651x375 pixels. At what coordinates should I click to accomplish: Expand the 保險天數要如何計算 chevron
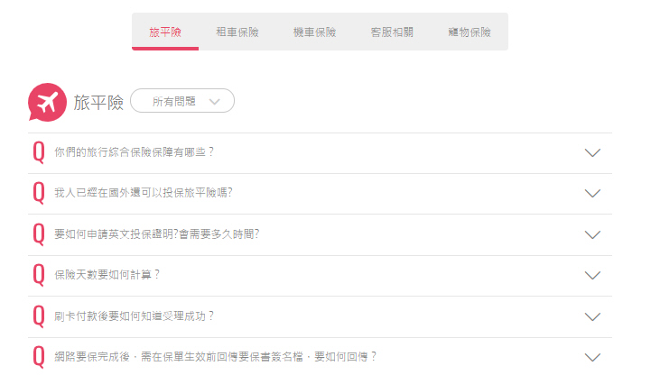click(x=592, y=276)
